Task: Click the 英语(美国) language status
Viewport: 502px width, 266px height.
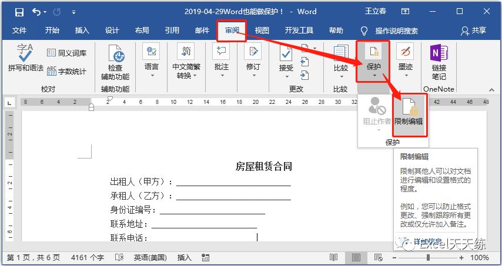Action: tap(150, 258)
